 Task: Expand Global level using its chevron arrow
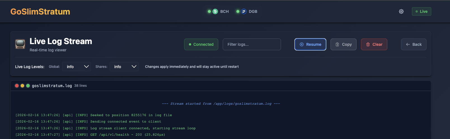pyautogui.click(x=86, y=67)
